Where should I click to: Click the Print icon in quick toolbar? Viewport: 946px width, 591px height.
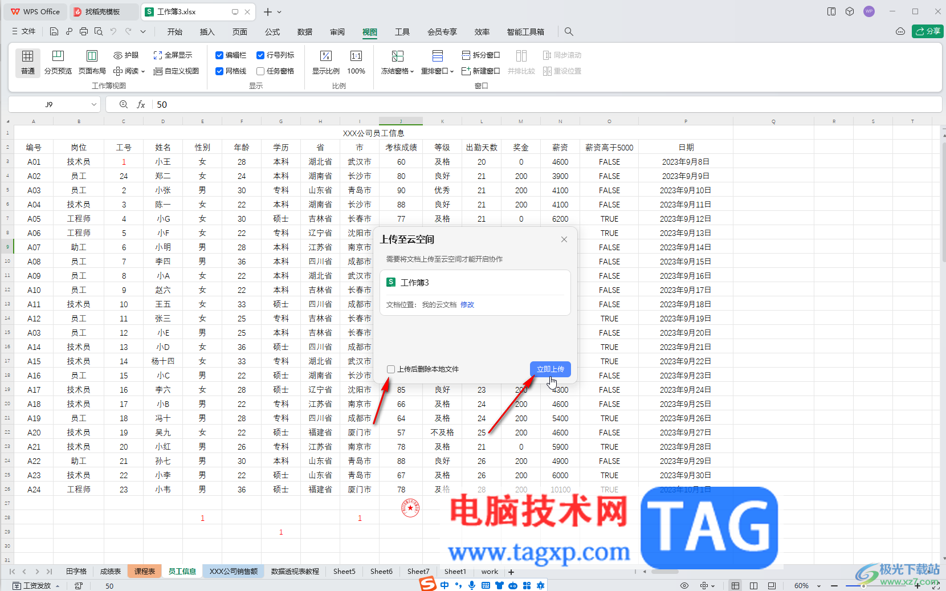pos(84,32)
